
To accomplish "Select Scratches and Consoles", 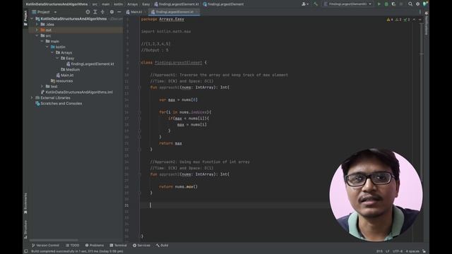I will pos(59,104).
